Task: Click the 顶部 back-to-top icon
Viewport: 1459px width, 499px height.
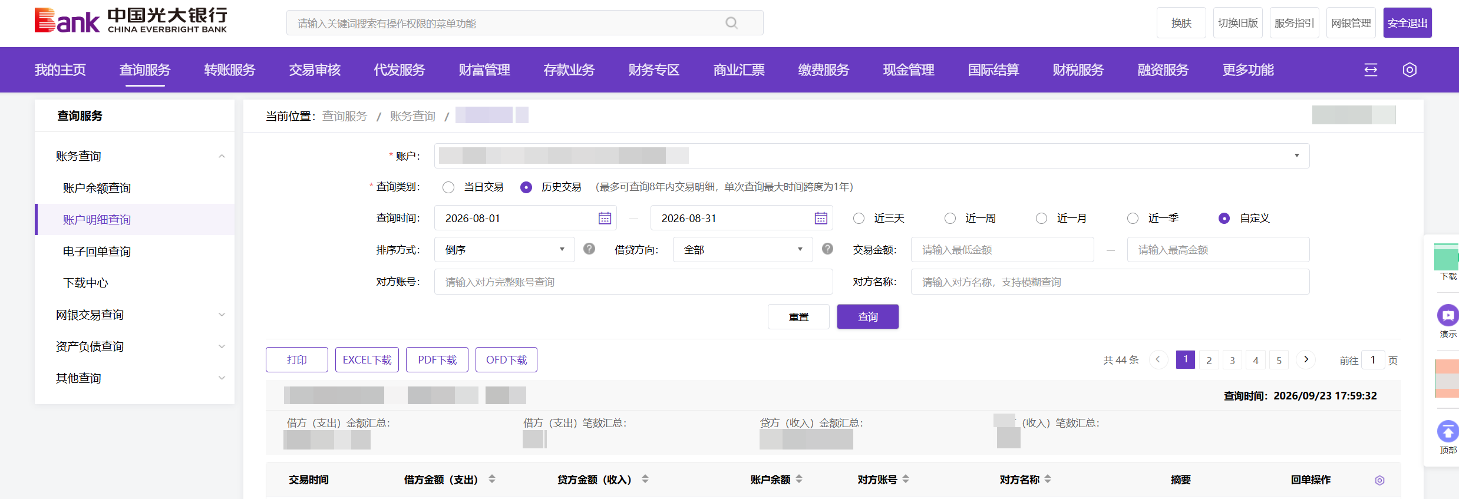Action: (1447, 431)
